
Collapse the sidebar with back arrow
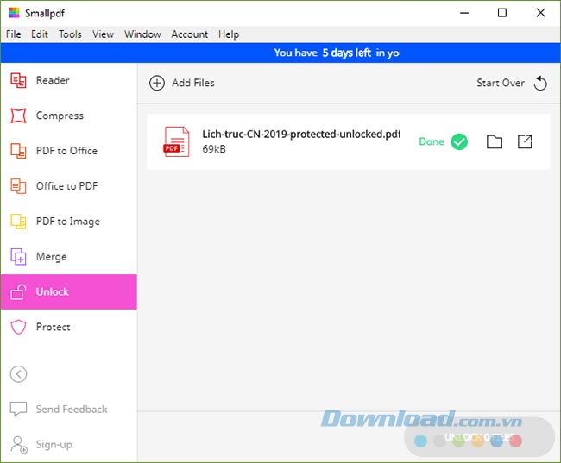click(18, 374)
